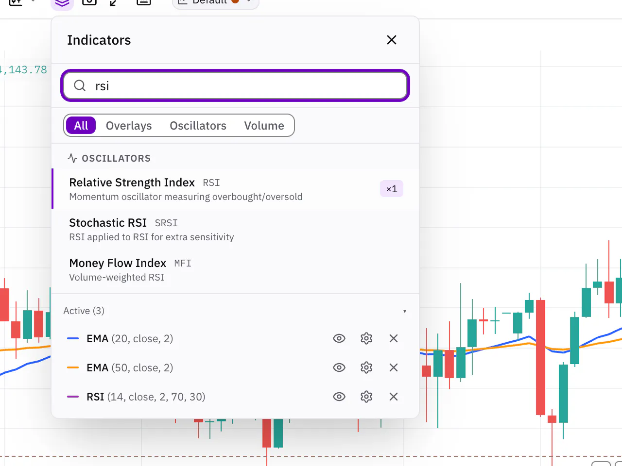Click the ×1 badge on Relative Strength Index
Viewport: 622px width, 466px height.
click(392, 189)
